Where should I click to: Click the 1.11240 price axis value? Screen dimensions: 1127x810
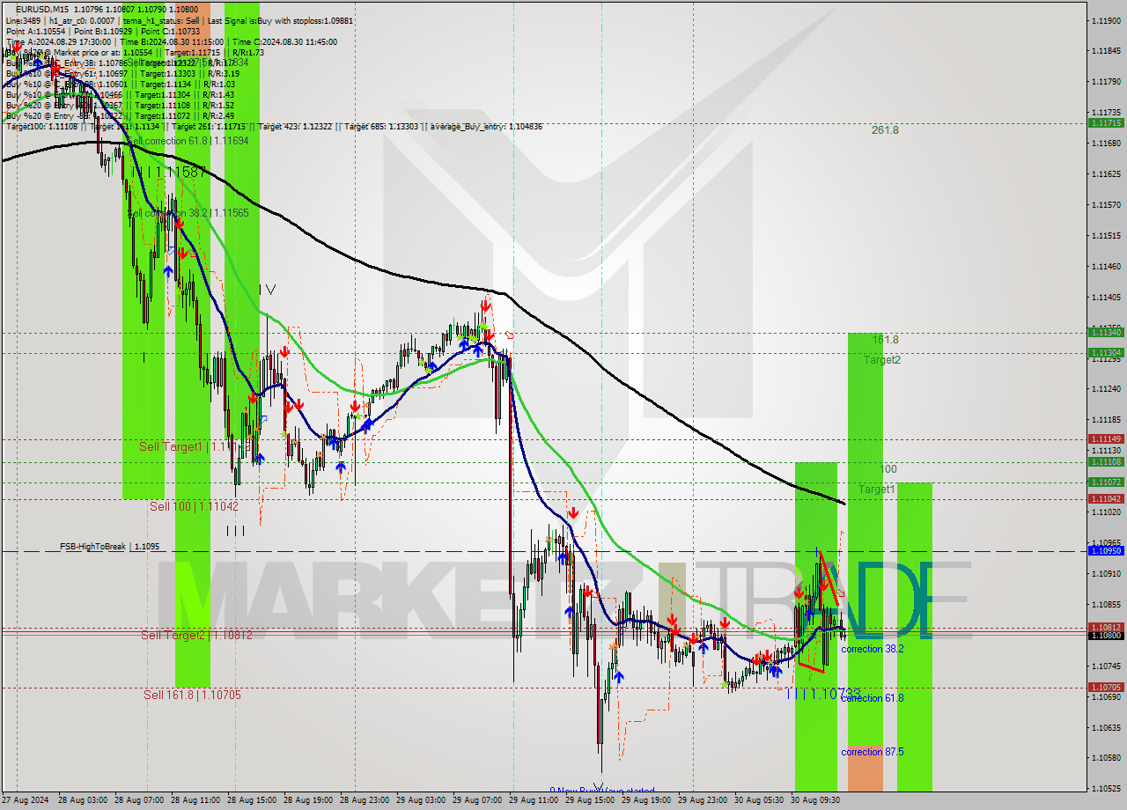coord(1106,389)
